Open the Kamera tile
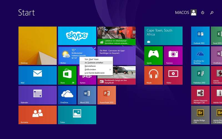 173,56
